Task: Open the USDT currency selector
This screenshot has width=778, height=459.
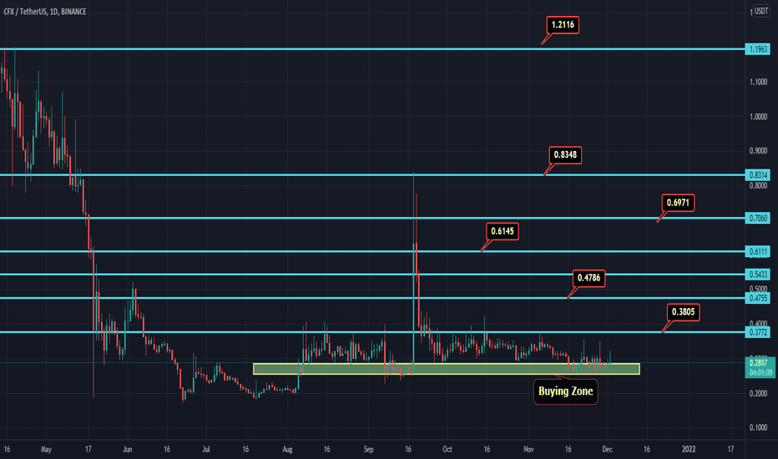Action: click(761, 11)
